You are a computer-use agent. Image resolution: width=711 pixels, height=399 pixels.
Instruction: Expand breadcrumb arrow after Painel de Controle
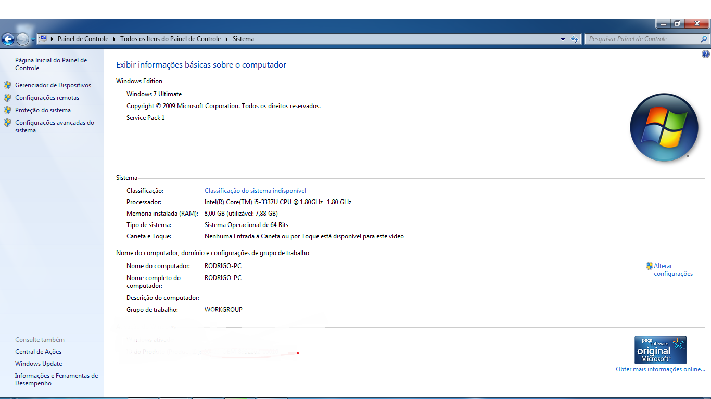coord(114,39)
